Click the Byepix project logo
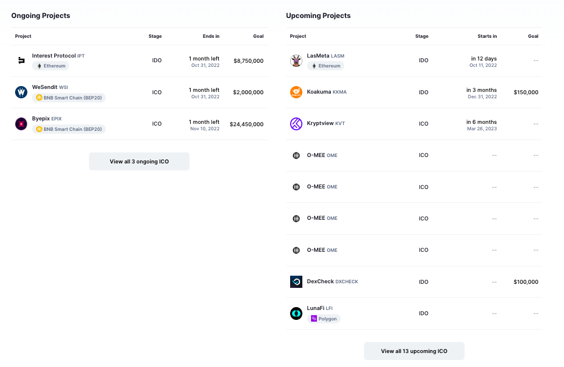Viewport: 564px width, 367px height. click(x=21, y=124)
